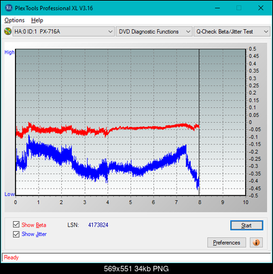Click the High axis label

[10, 52]
